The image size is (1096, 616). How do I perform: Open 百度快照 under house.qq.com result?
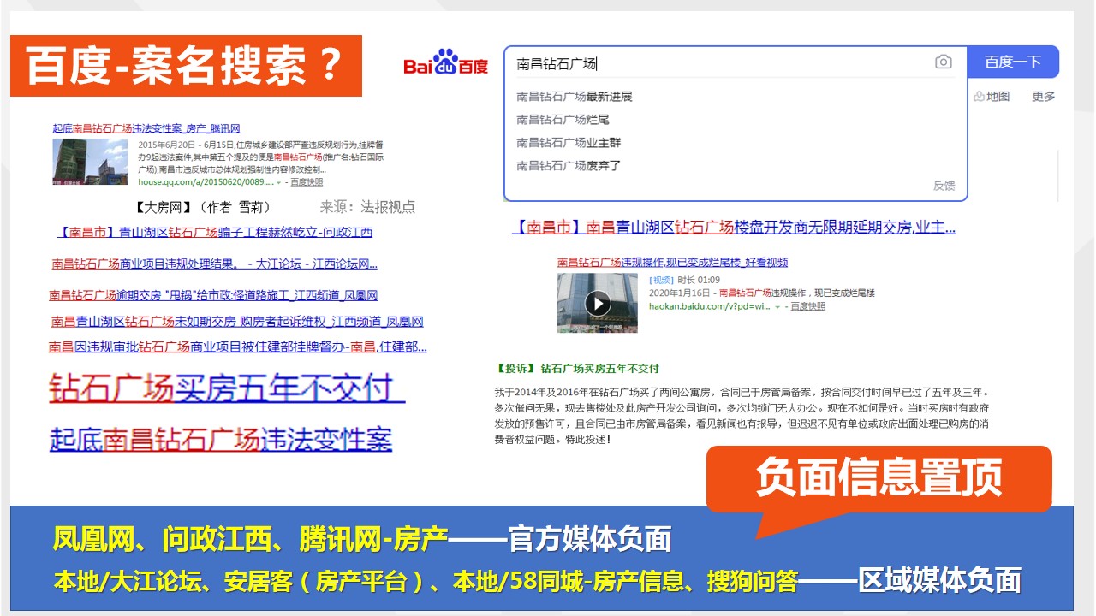click(307, 182)
